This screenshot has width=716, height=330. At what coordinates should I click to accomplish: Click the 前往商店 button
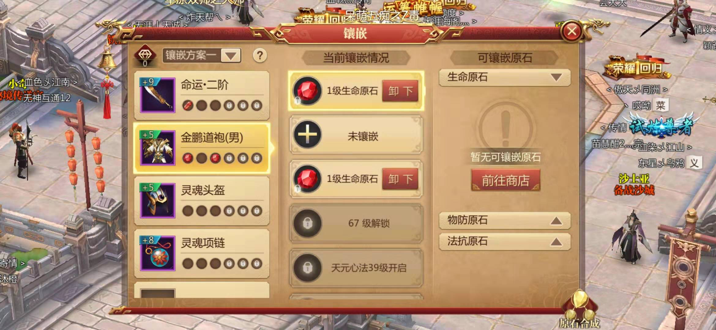click(x=505, y=181)
